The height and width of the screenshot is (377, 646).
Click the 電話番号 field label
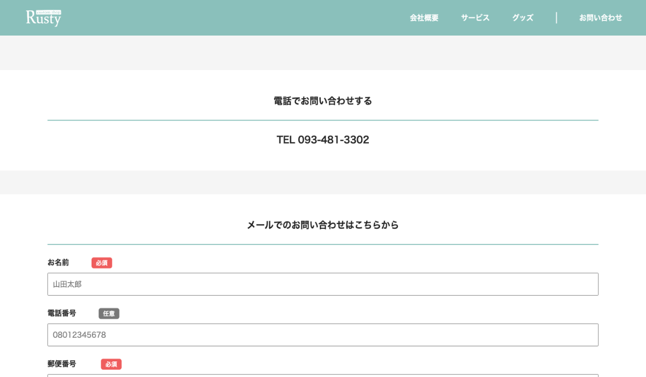point(62,313)
